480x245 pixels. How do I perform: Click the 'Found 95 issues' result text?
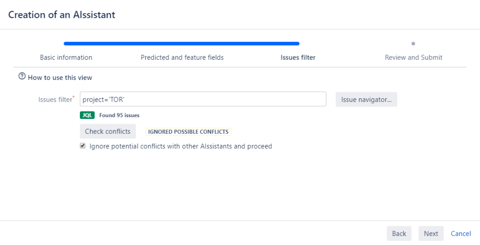[119, 115]
